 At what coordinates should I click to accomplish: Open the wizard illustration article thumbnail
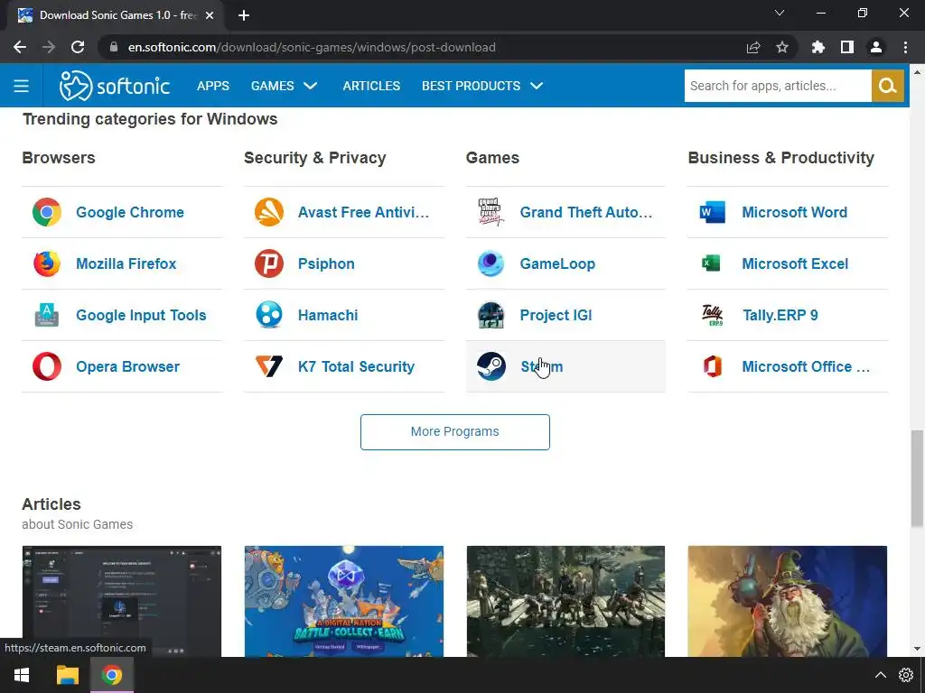787,601
